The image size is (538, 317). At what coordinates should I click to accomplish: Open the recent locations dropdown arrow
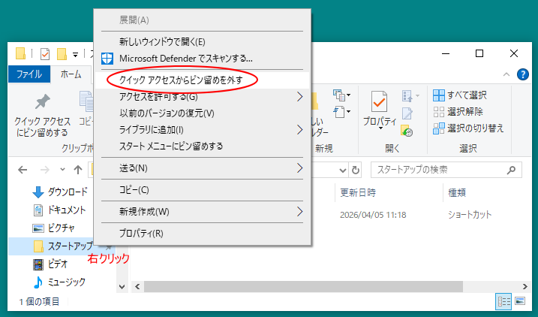(62, 169)
